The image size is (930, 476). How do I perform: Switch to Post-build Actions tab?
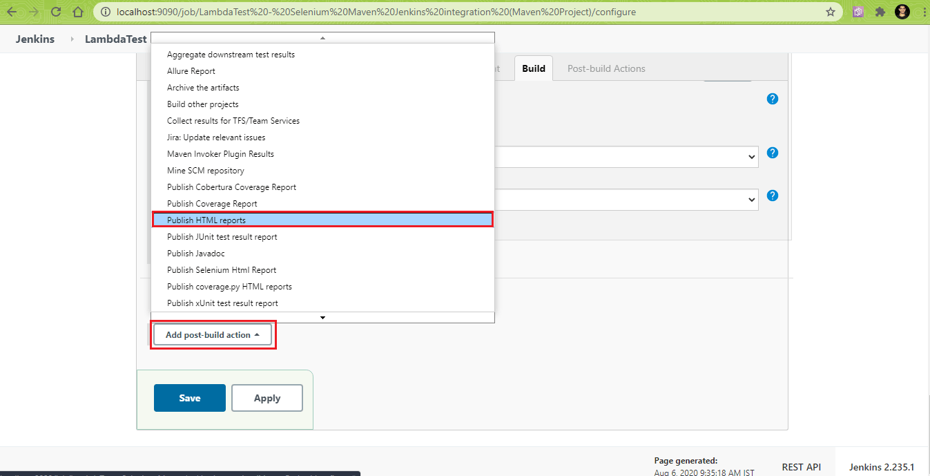coord(606,68)
